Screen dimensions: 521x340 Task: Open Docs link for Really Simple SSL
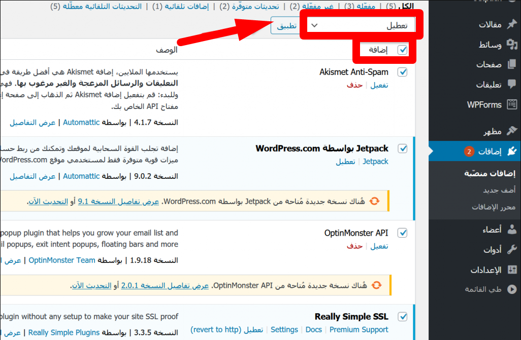[314, 330]
